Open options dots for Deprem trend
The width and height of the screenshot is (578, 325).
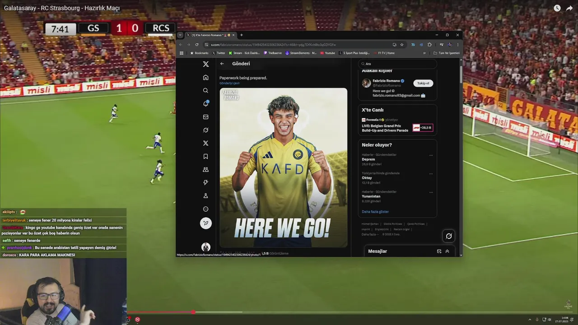431,155
